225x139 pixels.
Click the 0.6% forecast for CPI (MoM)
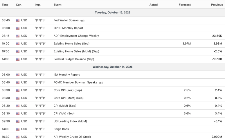(187, 106)
